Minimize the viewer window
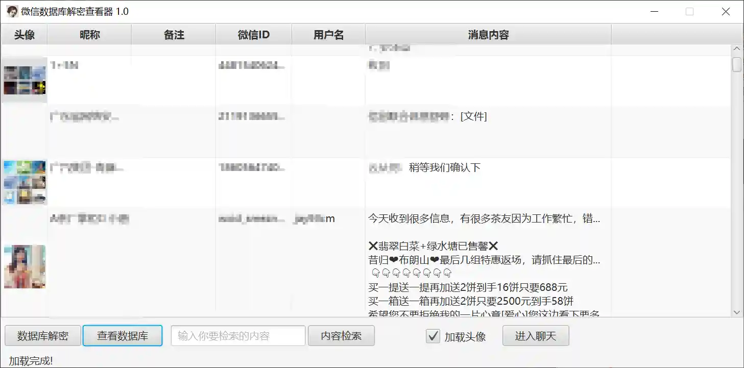 pos(654,11)
